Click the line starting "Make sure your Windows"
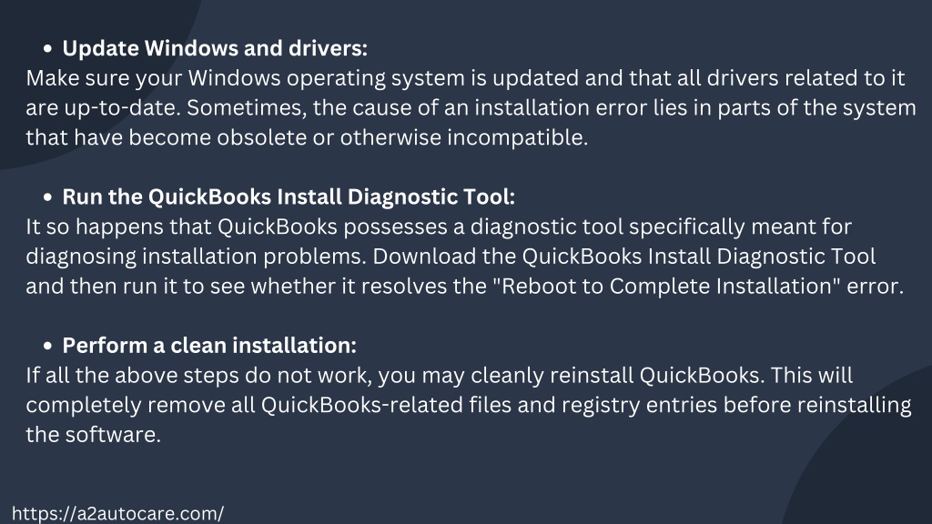Screen dimensions: 932x524 pos(465,78)
